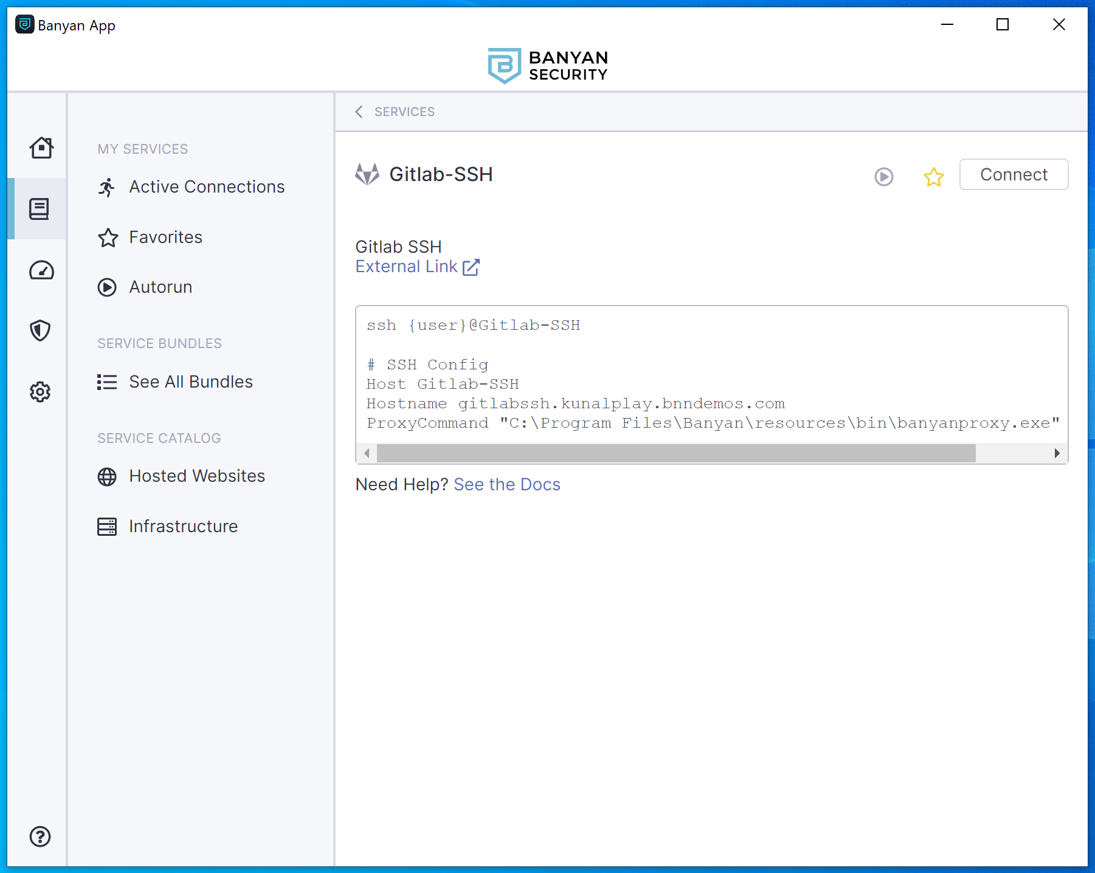This screenshot has width=1095, height=873.
Task: Close the Banyan App window
Action: (1059, 24)
